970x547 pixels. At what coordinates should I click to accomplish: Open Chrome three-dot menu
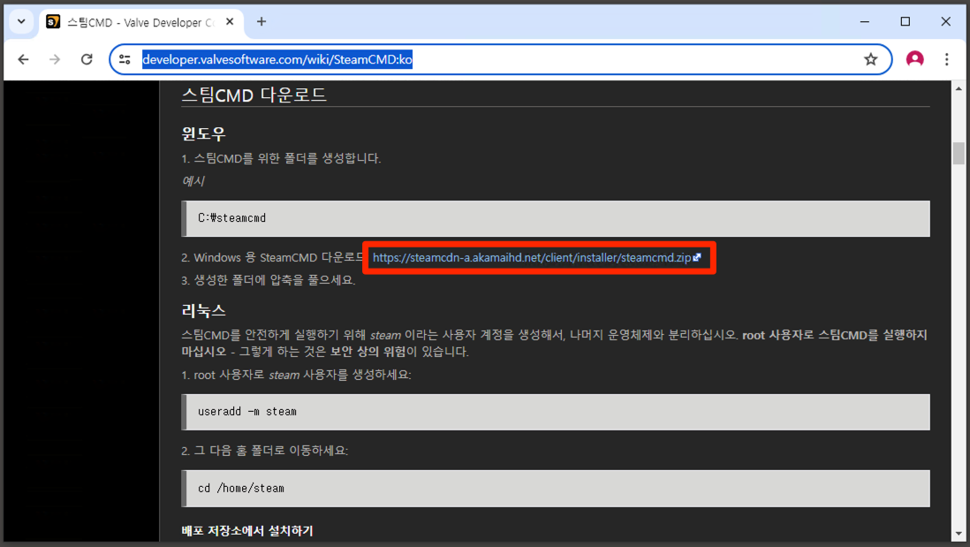tap(946, 59)
